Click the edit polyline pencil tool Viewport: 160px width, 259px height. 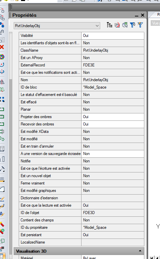tap(2, 199)
